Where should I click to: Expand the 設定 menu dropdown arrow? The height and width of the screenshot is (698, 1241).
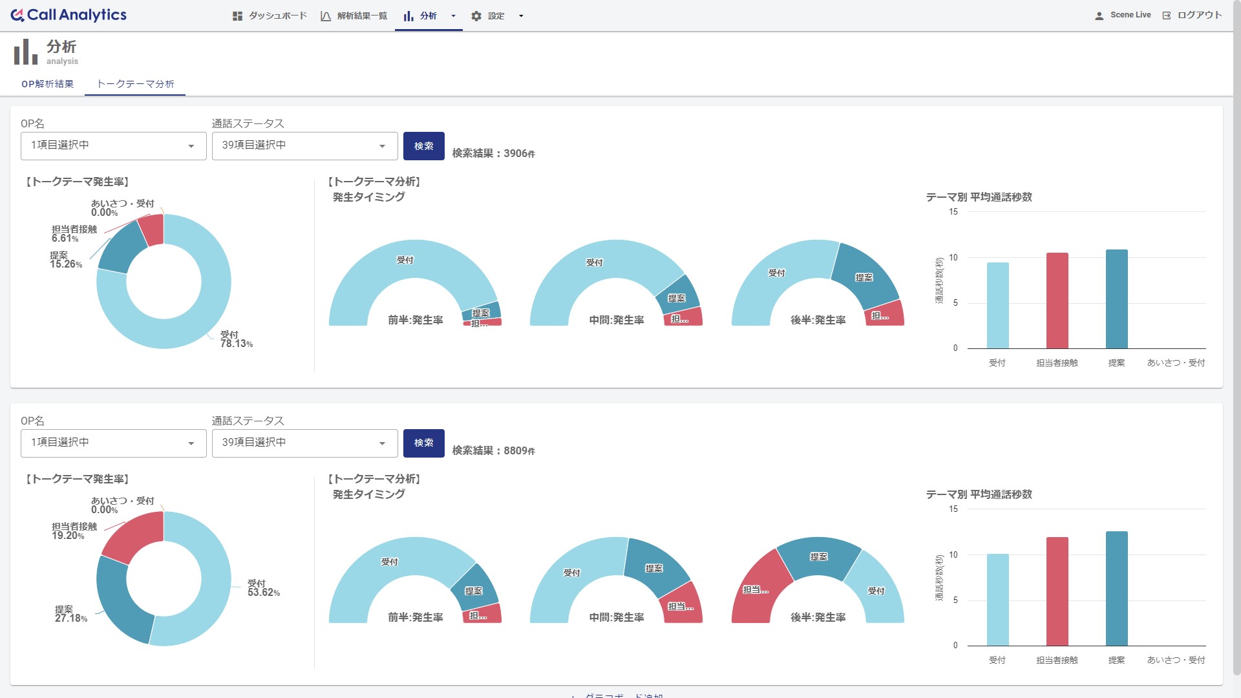coord(521,16)
